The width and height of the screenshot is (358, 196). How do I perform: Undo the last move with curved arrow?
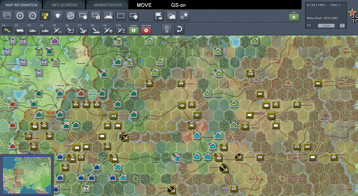[x=179, y=29]
